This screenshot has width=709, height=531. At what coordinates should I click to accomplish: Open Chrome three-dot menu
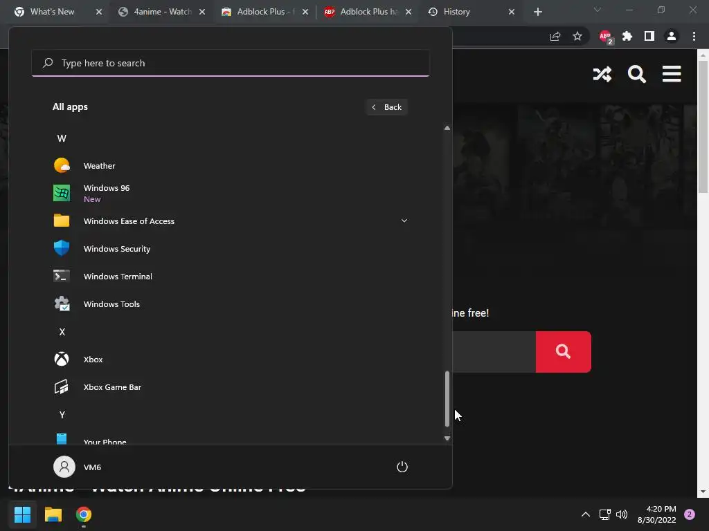(x=694, y=36)
